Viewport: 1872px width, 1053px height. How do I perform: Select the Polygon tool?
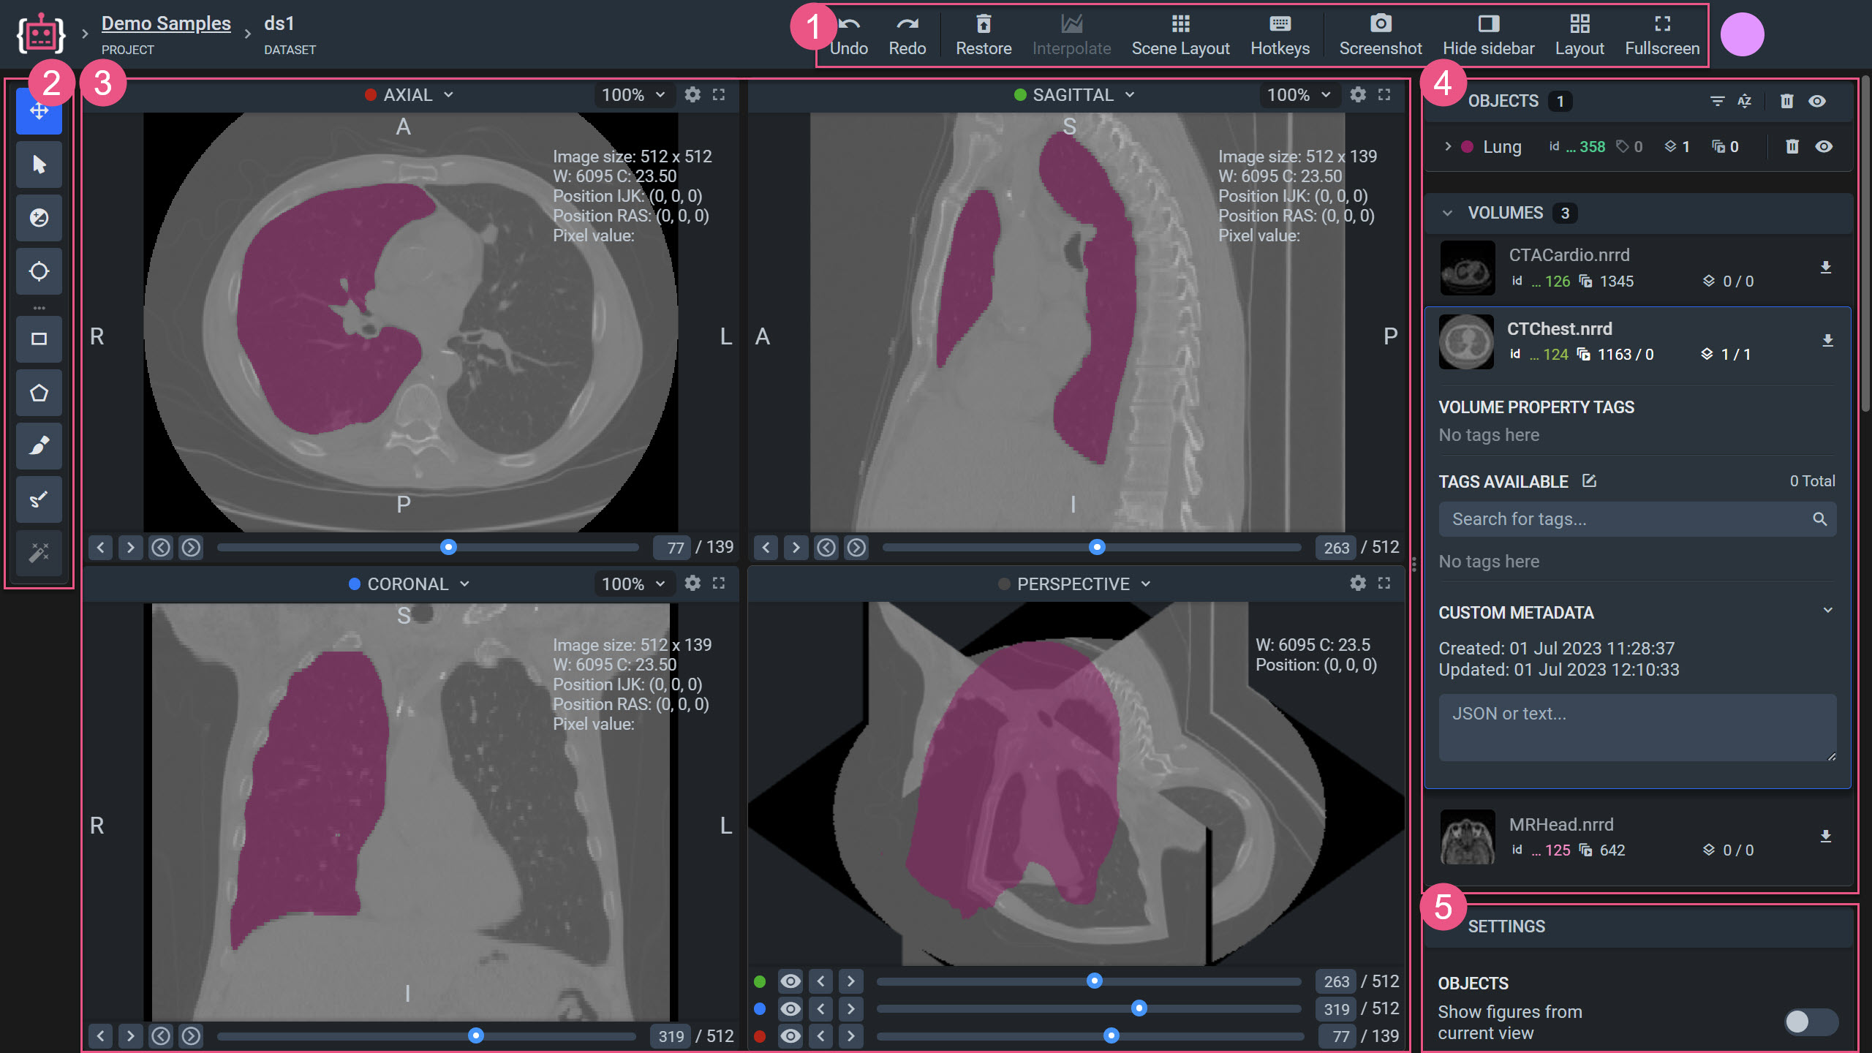click(39, 393)
